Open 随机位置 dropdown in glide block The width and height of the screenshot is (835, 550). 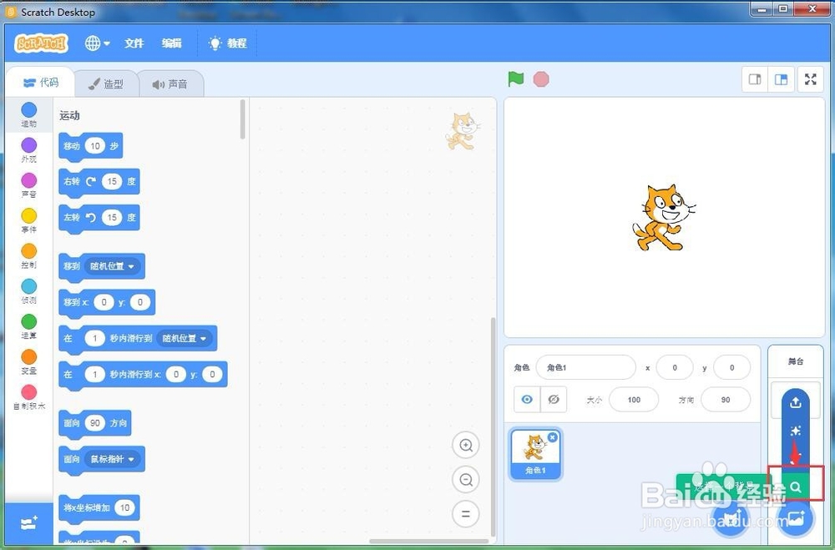point(185,338)
